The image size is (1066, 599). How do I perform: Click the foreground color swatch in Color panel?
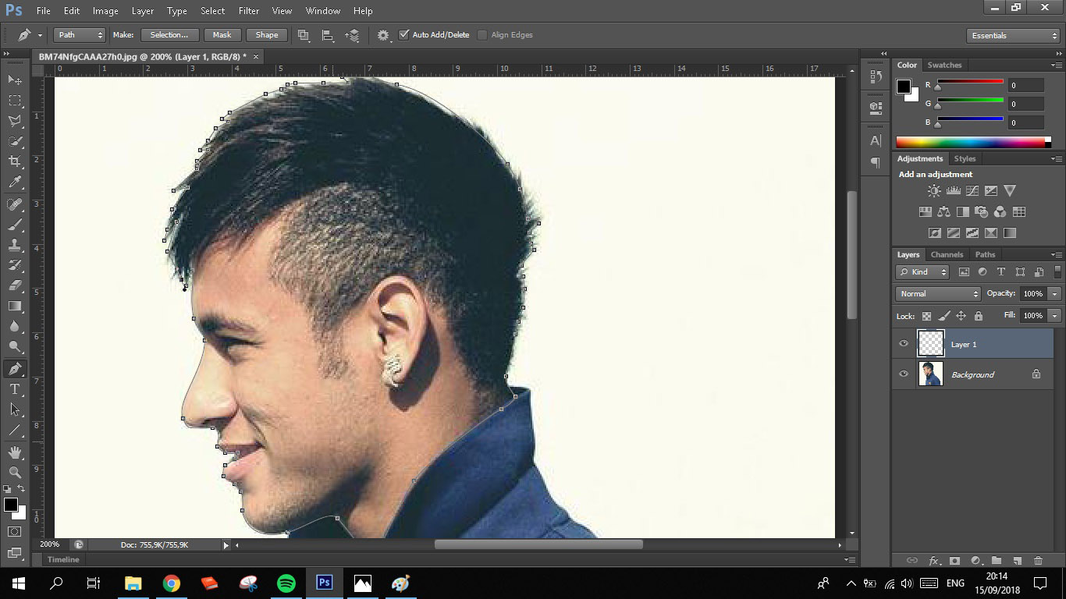point(903,86)
